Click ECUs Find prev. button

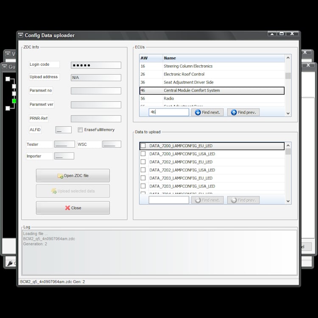click(243, 112)
